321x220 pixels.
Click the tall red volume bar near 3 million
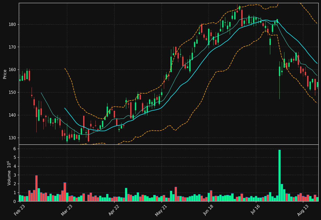[x=36, y=188]
